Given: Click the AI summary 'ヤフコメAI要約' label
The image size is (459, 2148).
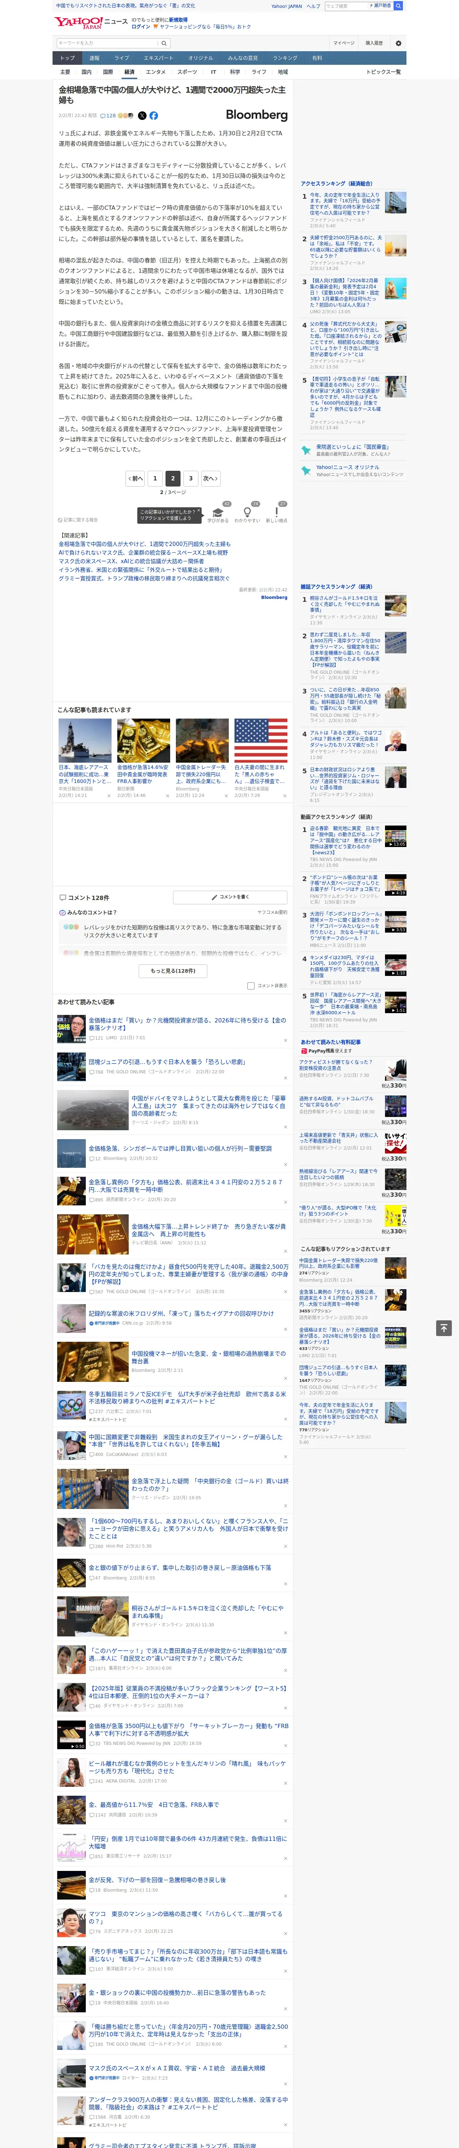Looking at the screenshot, I should pos(272,912).
